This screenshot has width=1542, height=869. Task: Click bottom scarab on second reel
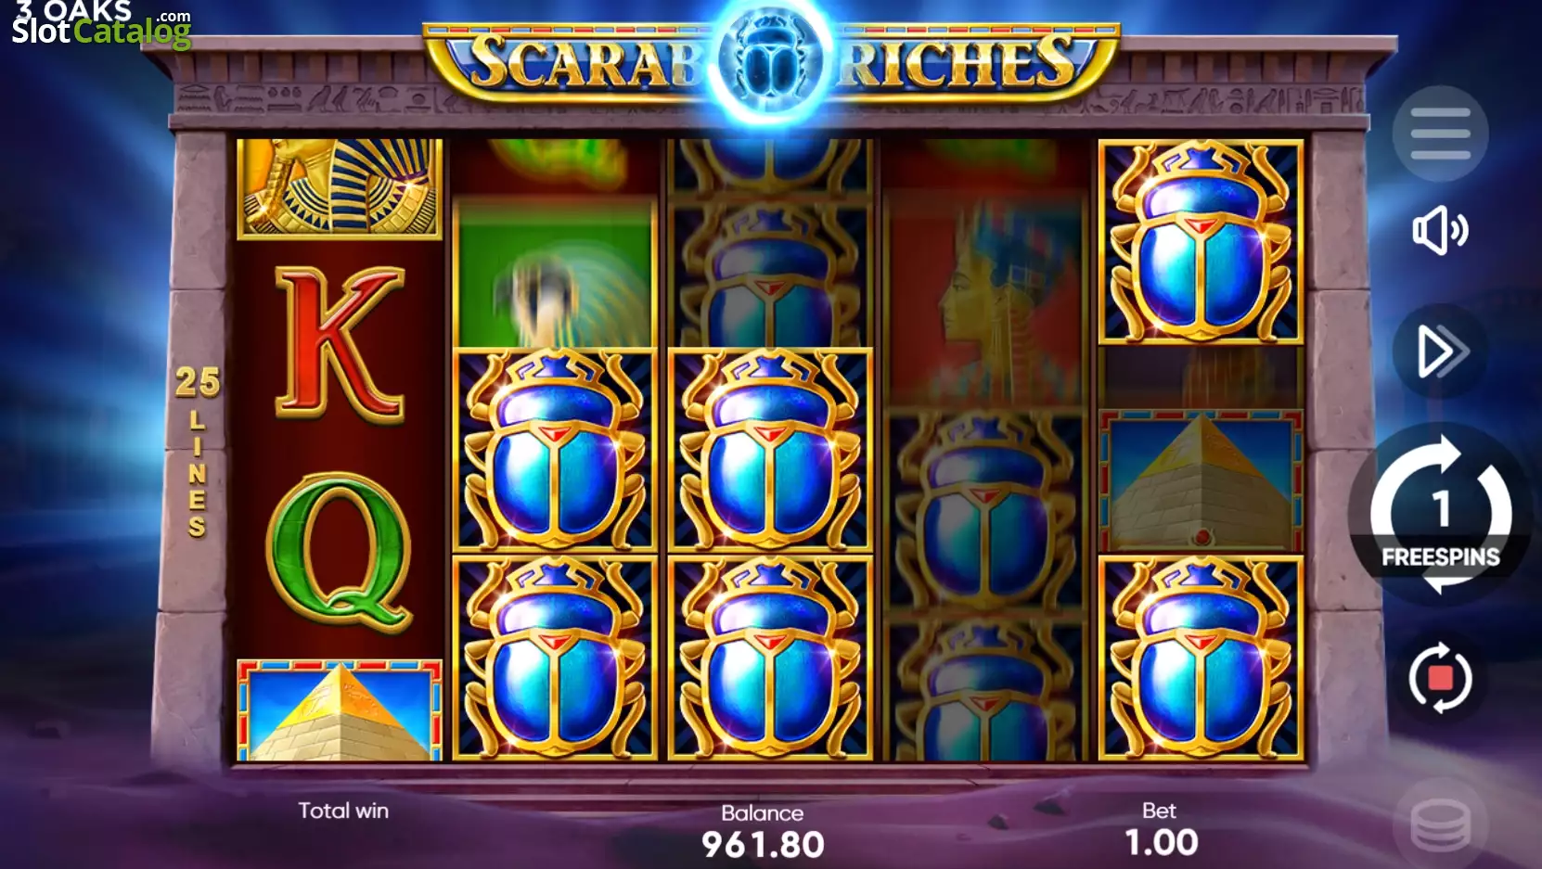[x=555, y=658]
